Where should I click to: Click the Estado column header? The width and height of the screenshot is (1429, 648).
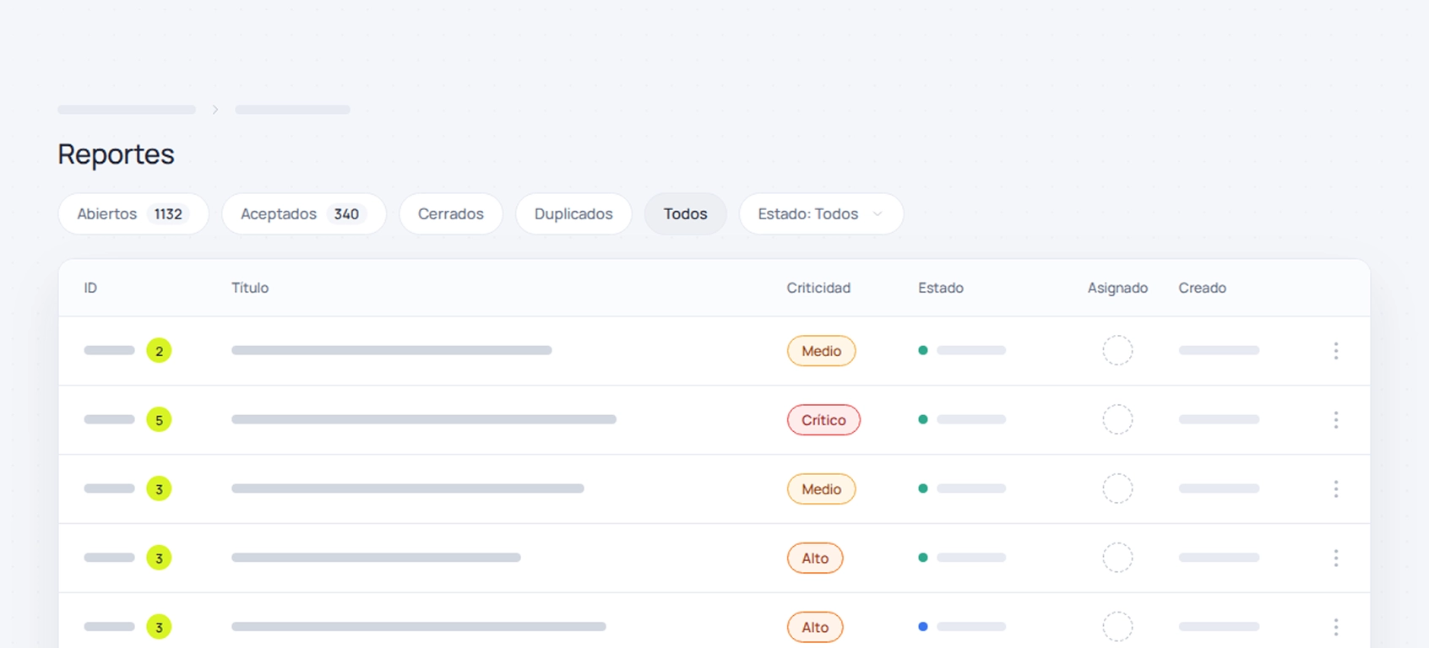click(941, 288)
